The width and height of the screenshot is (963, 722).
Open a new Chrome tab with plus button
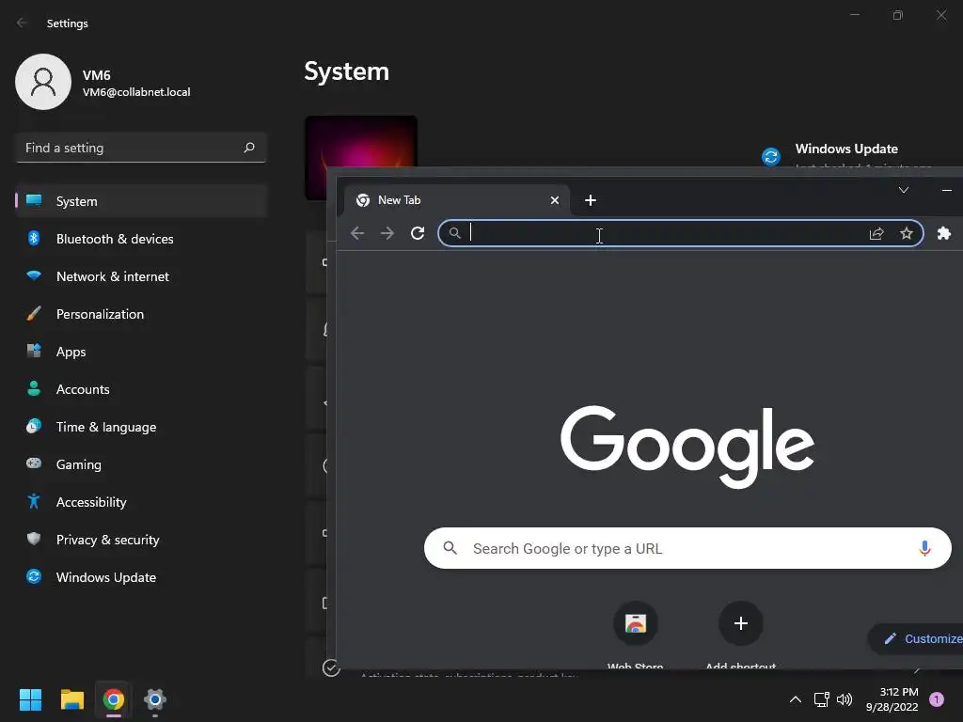click(x=591, y=200)
